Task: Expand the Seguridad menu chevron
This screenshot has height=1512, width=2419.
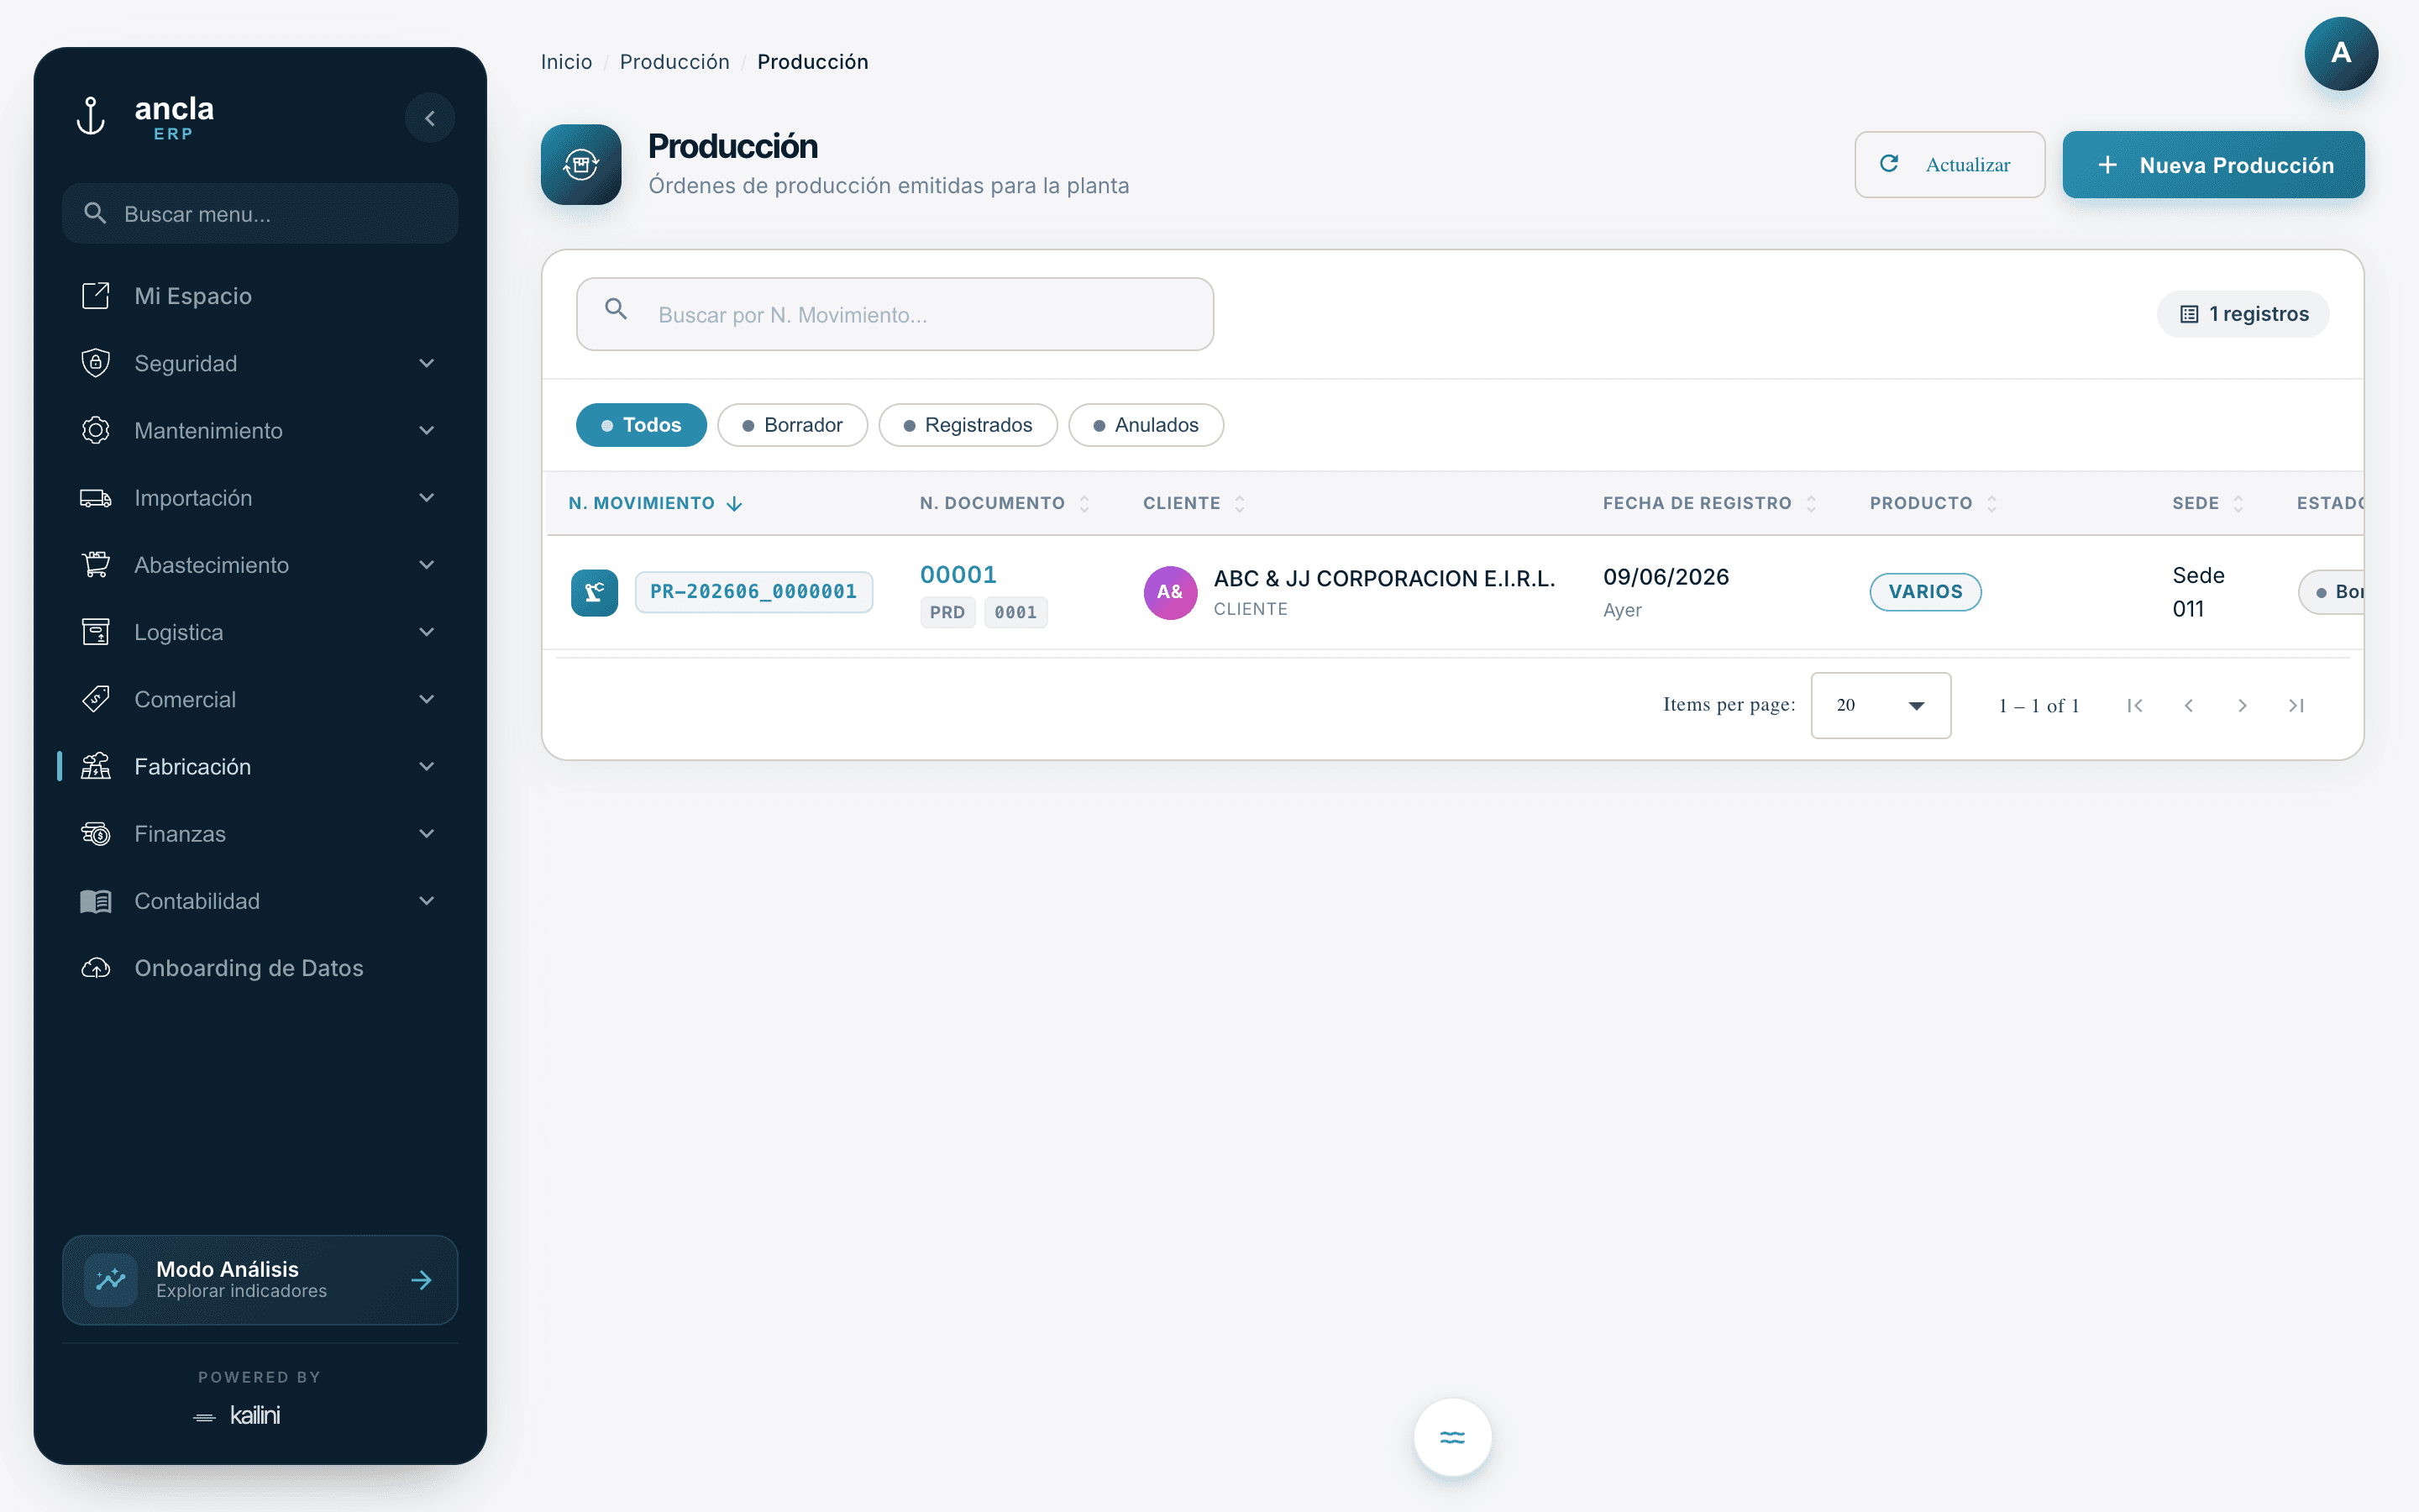Action: pos(427,363)
